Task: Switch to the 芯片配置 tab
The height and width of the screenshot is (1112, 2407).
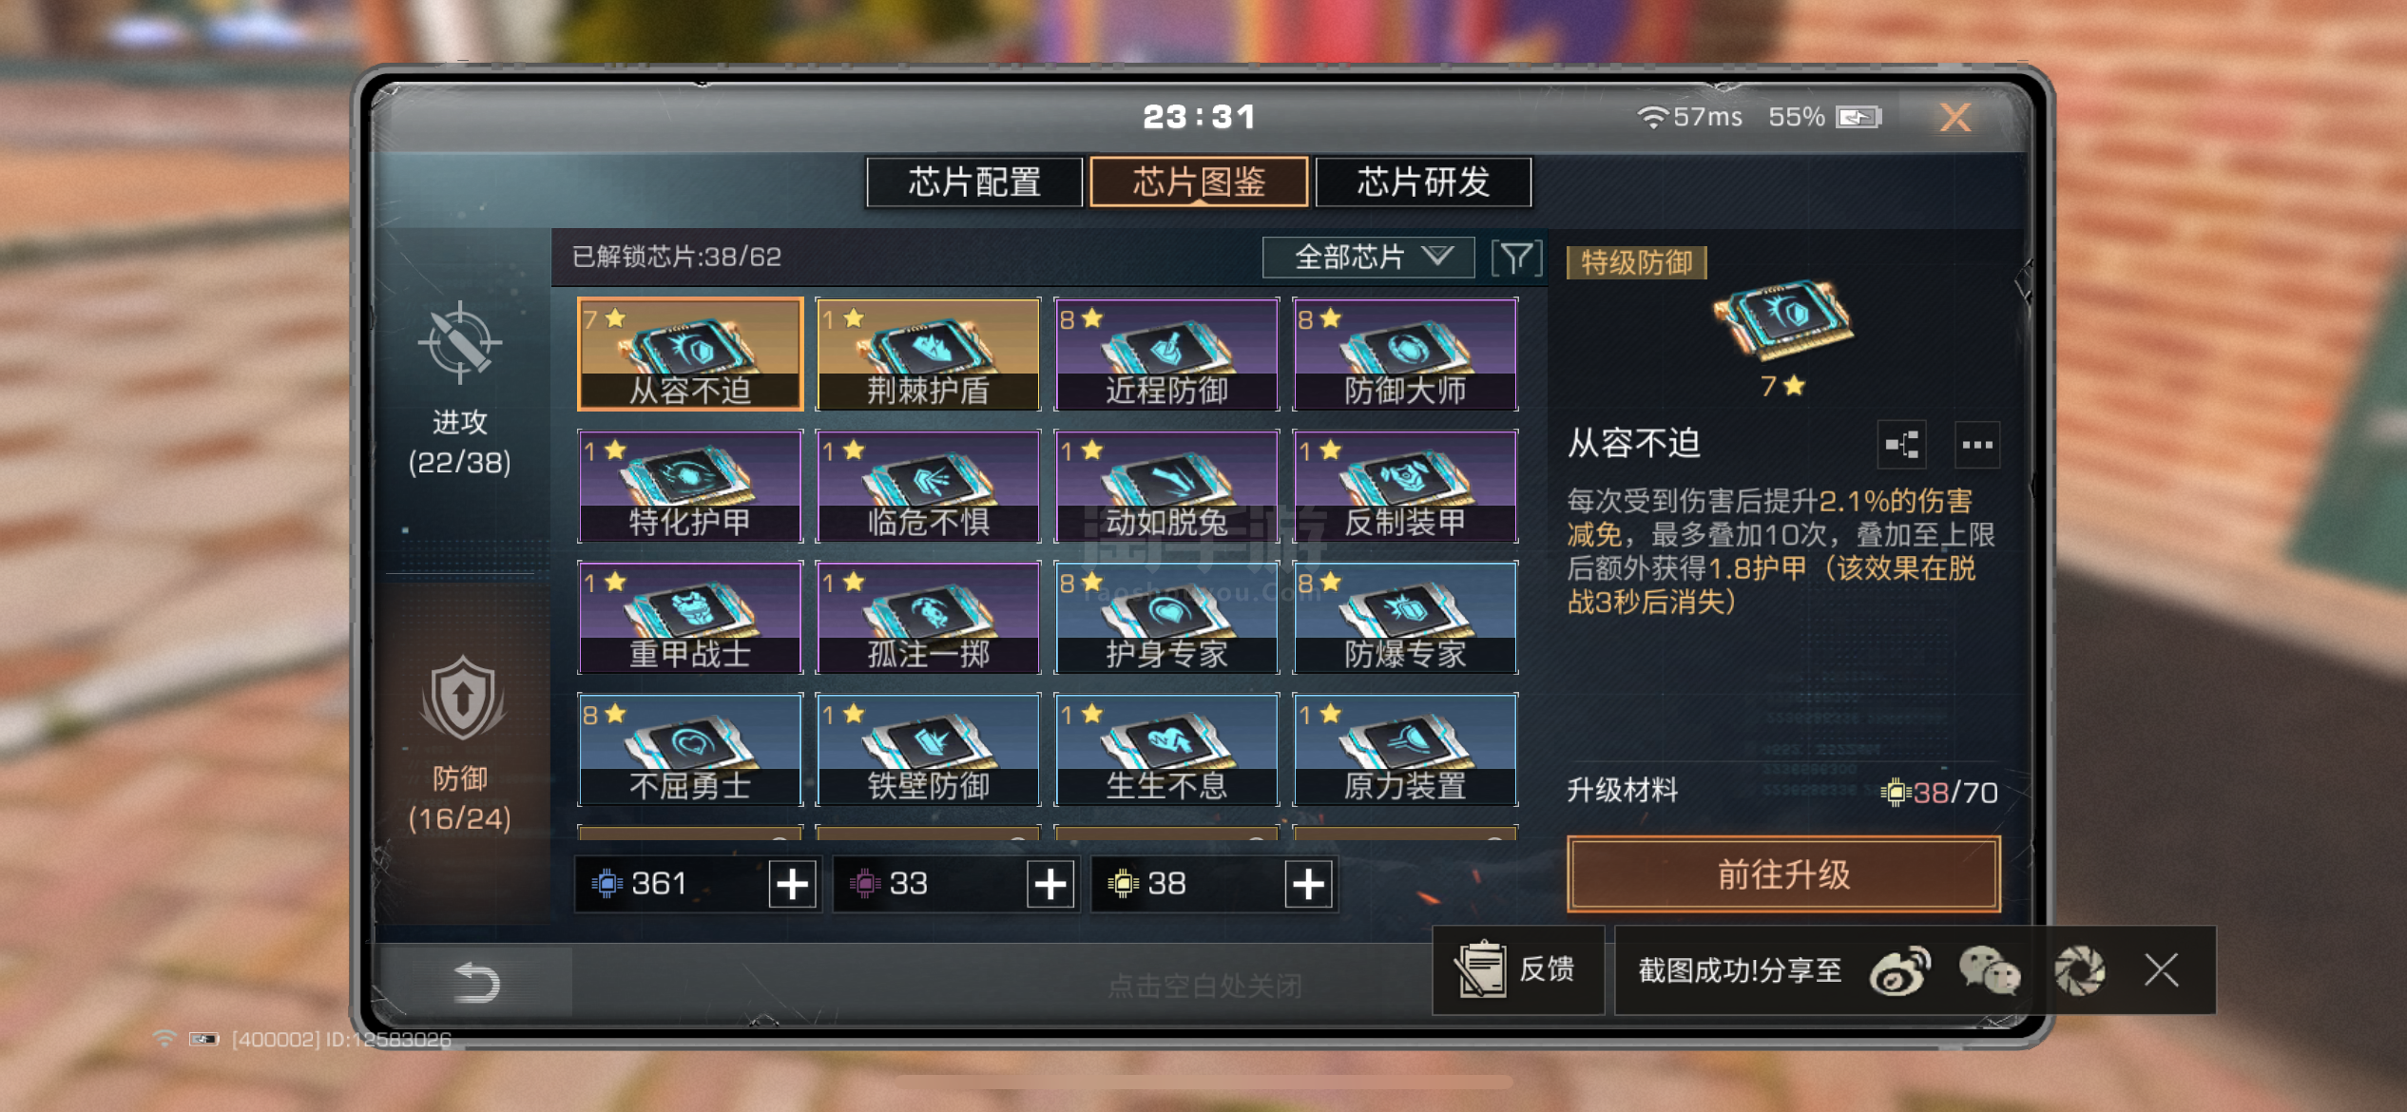Action: (974, 182)
